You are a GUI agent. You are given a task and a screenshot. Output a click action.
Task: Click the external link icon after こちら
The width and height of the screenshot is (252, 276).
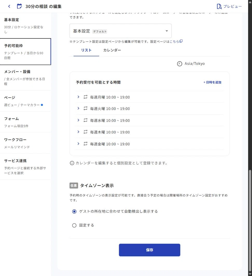[181, 41]
